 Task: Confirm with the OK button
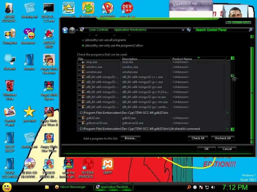[x=207, y=149]
